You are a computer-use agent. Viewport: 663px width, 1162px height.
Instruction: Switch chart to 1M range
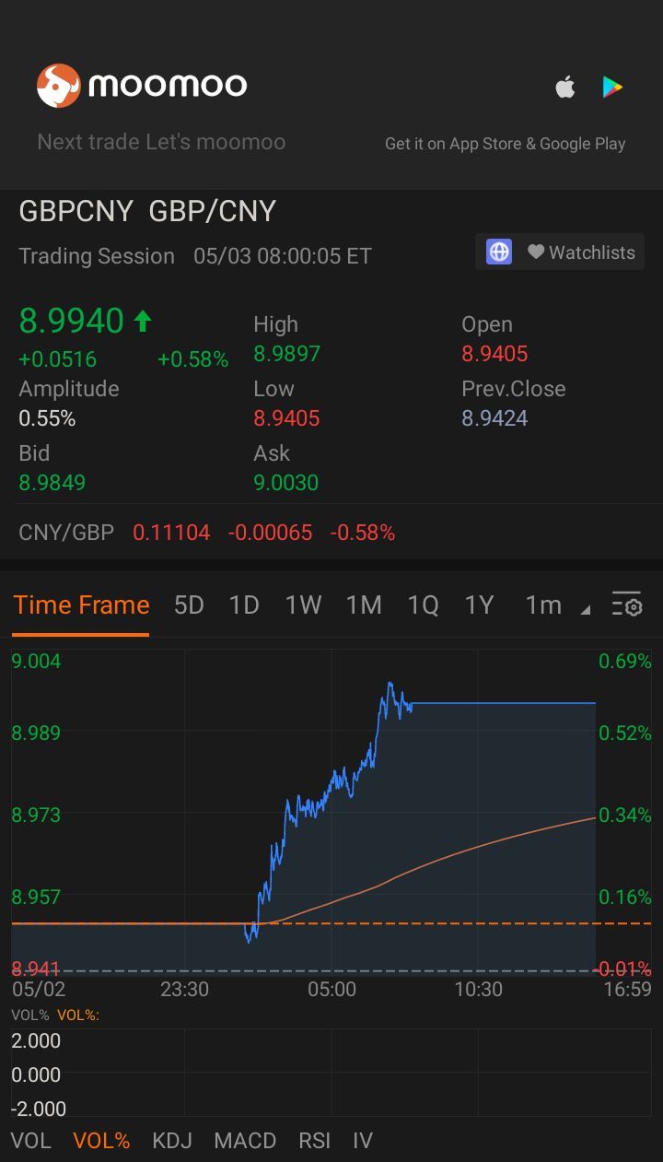point(364,604)
